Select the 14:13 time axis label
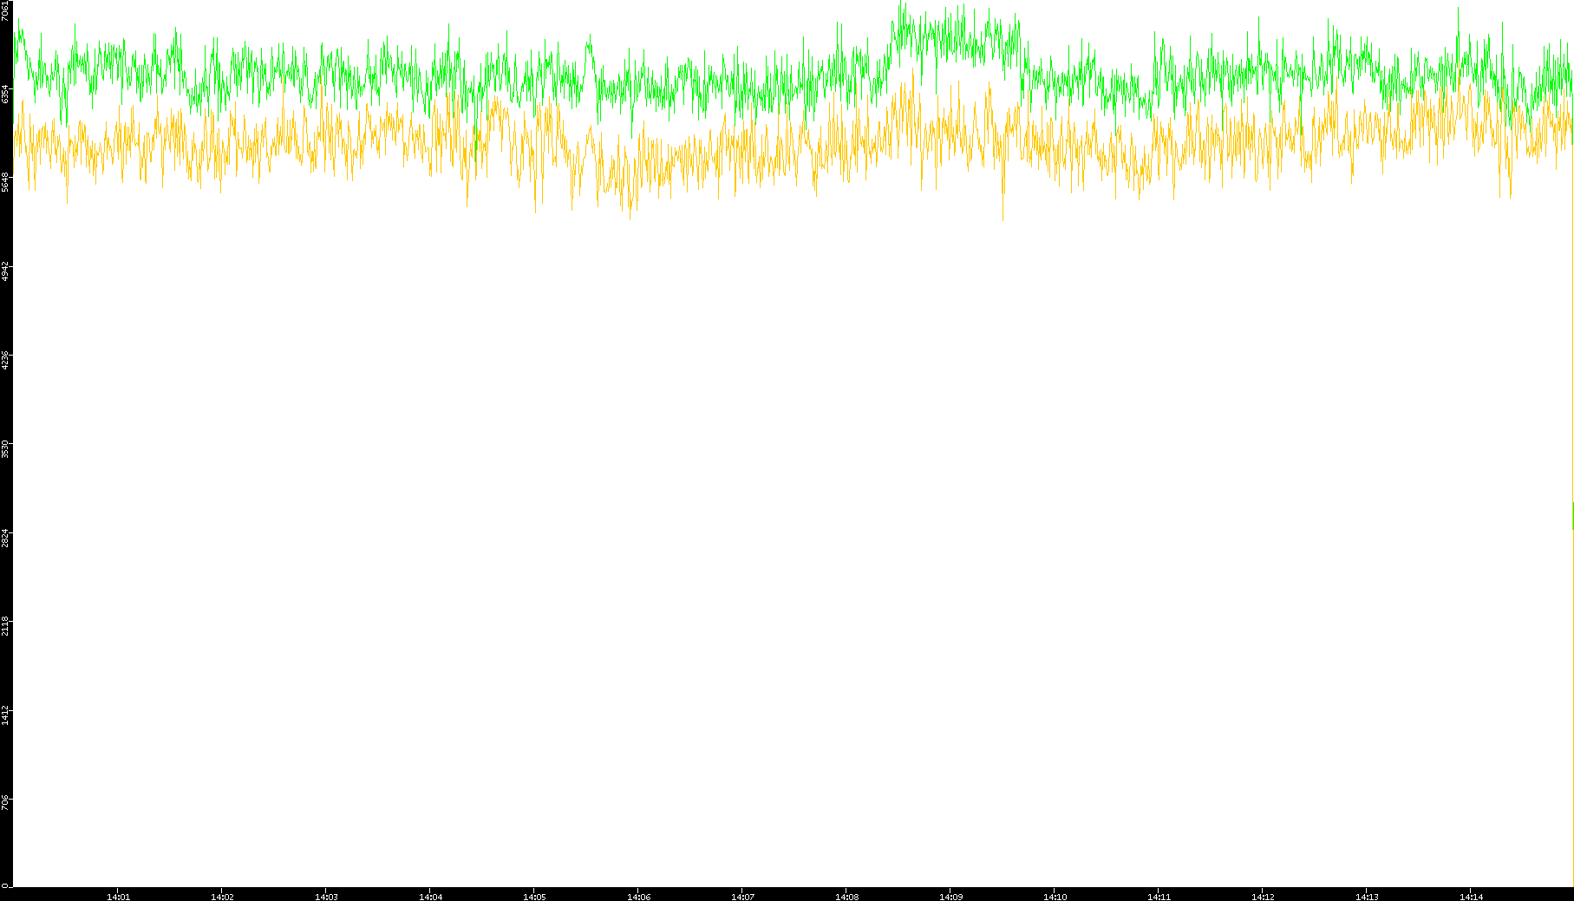The width and height of the screenshot is (1574, 901). pyautogui.click(x=1367, y=897)
